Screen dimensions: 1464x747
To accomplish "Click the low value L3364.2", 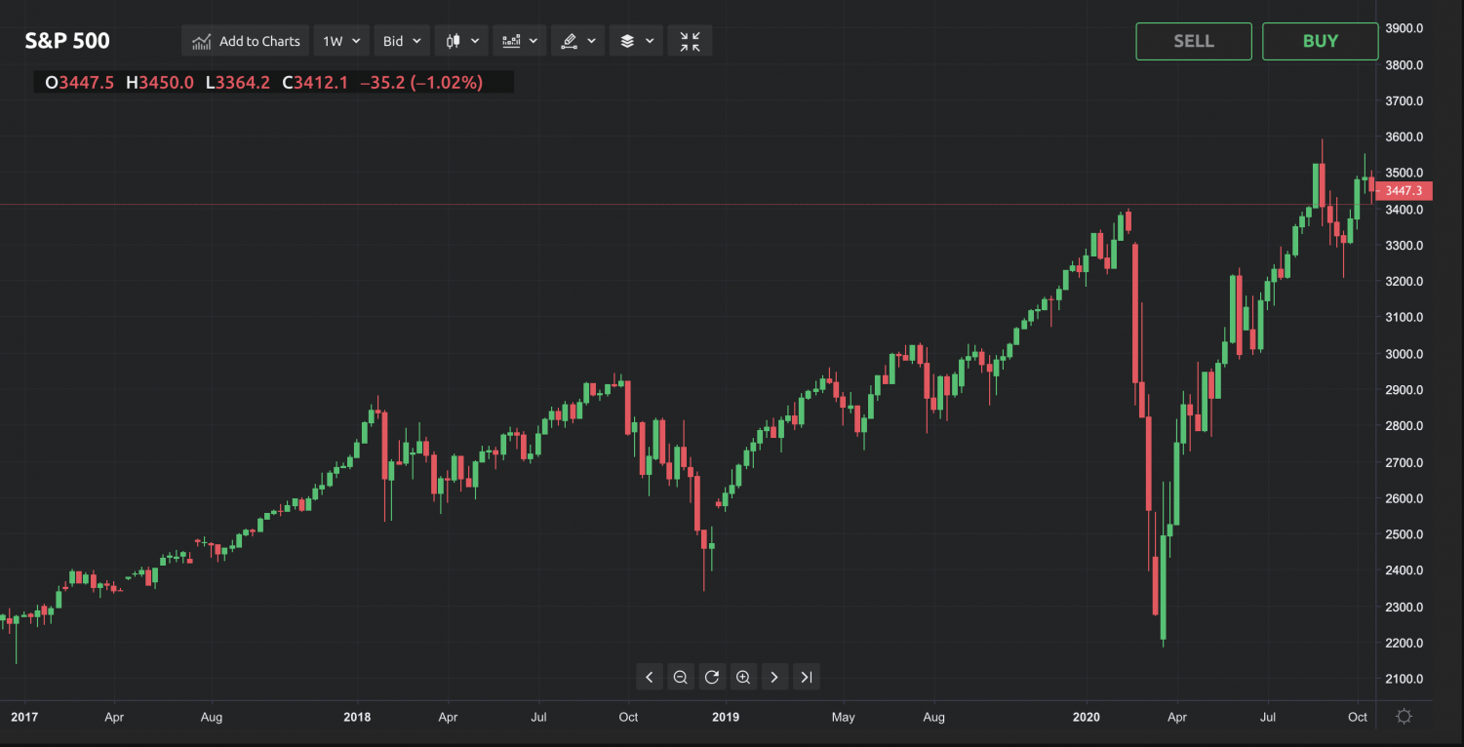I will click(x=238, y=83).
